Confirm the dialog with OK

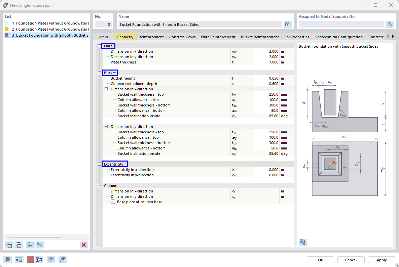[x=320, y=260]
